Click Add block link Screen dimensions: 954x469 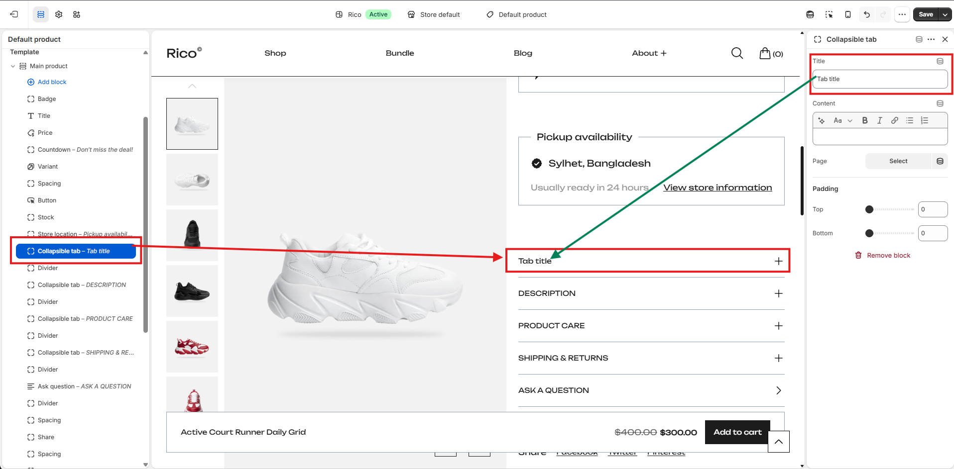(x=47, y=82)
